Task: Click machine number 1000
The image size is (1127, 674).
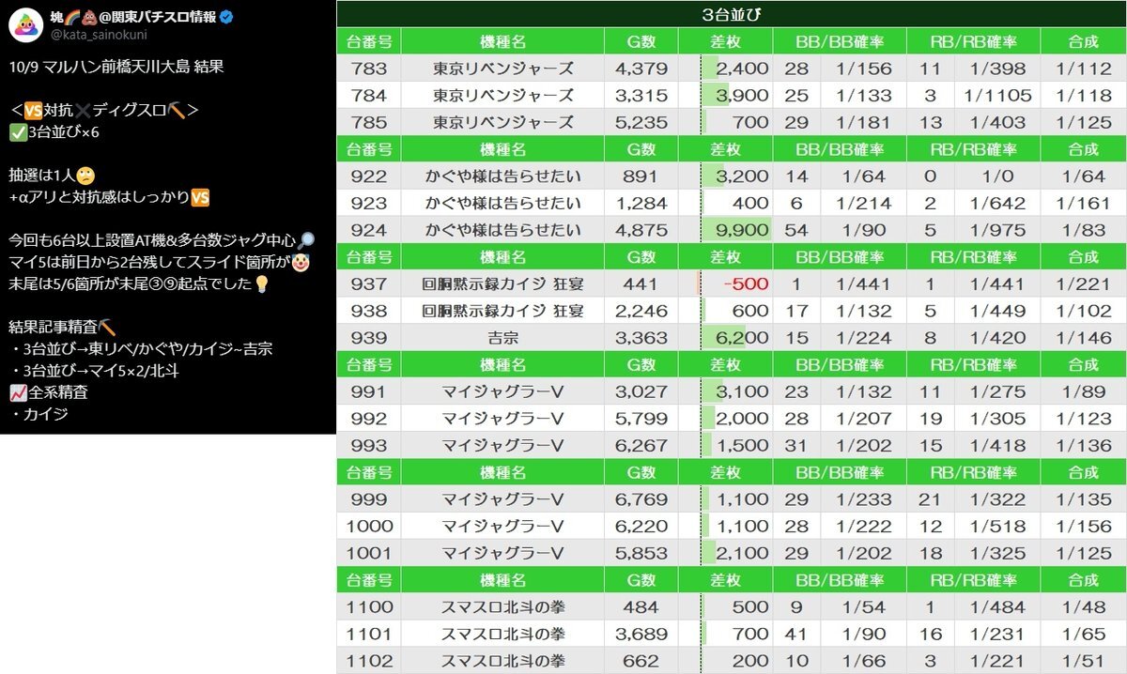Action: coord(369,527)
